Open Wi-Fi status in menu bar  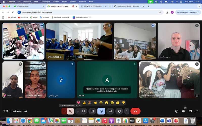coord(172,2)
